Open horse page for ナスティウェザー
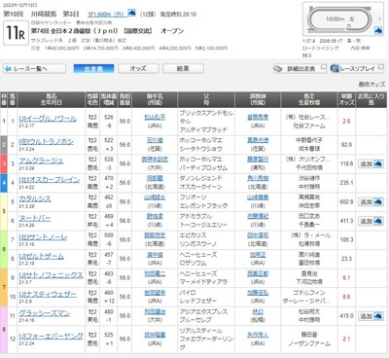Viewport: 389px width, 358px height. (x=48, y=294)
